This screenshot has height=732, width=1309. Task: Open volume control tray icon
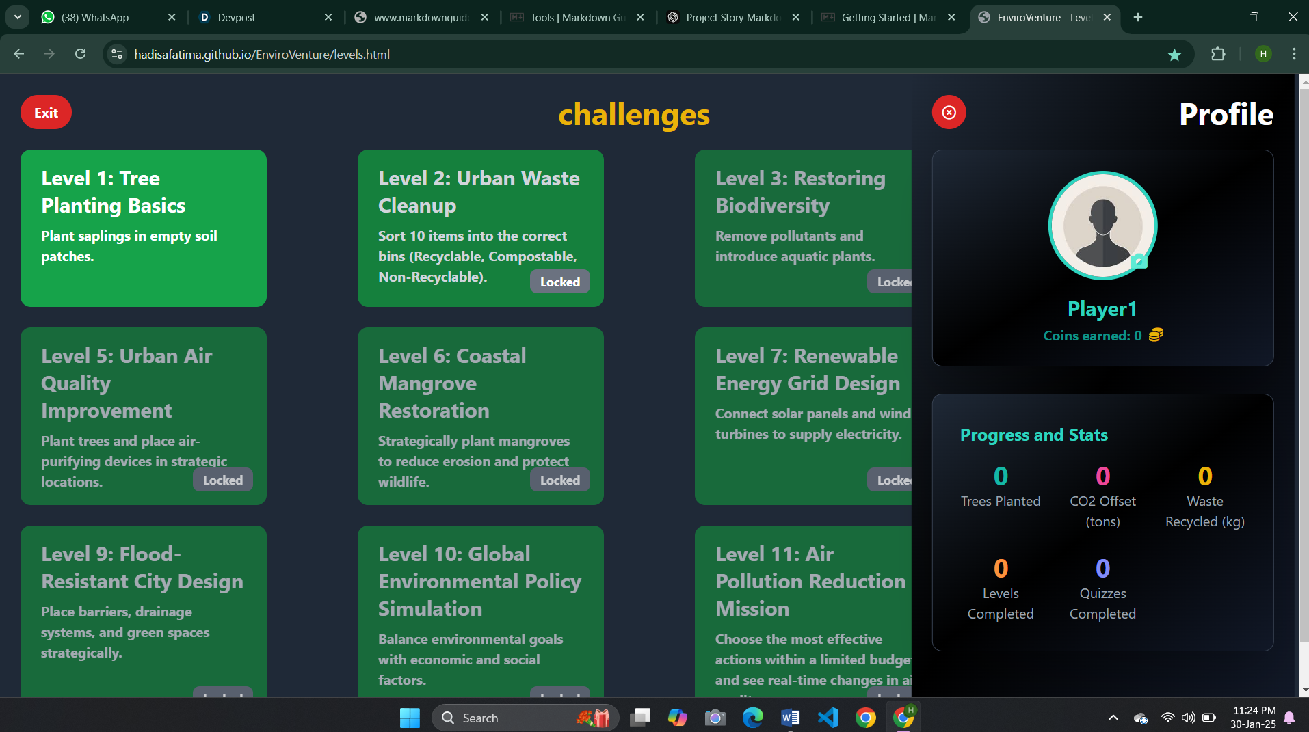click(1188, 718)
